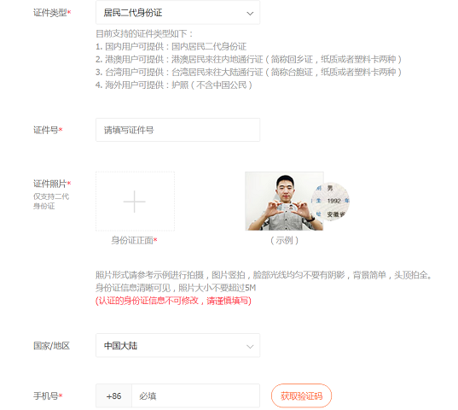Click the 身份证正面 caption below upload box
458x410 pixels.
pyautogui.click(x=134, y=240)
